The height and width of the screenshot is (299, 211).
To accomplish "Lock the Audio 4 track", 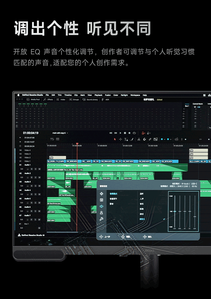I will pos(28,194).
